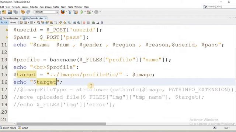
Task: Click the Comment lines icon
Action: (x=93, y=23)
